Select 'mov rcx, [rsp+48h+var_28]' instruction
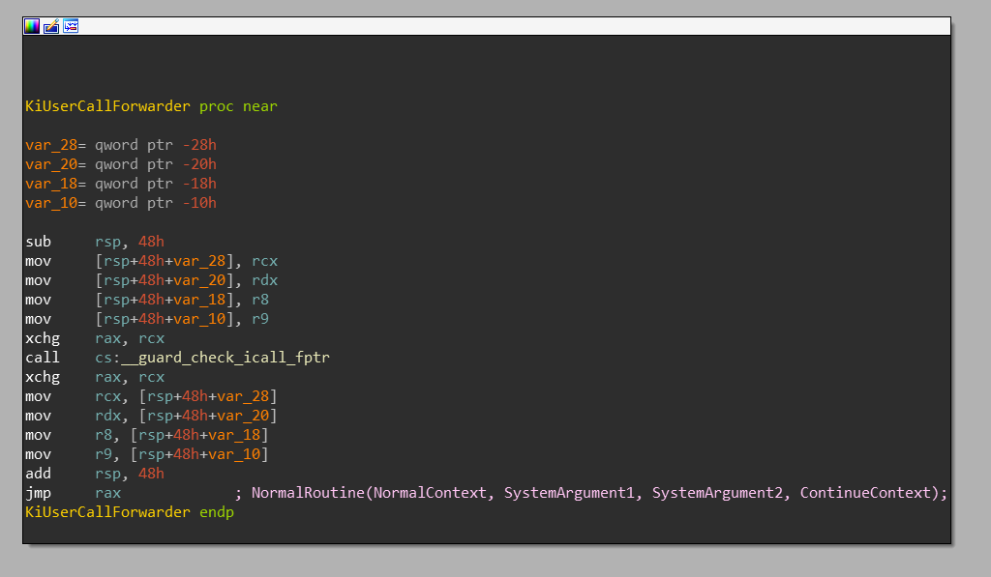Image resolution: width=991 pixels, height=577 pixels. pyautogui.click(x=152, y=396)
